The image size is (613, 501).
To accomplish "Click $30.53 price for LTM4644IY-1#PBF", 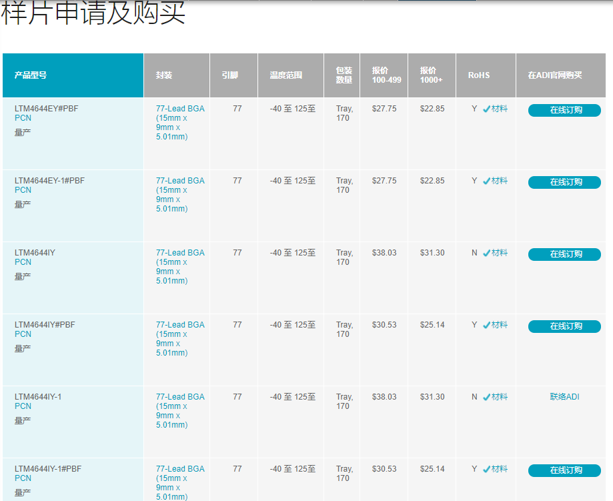I will pos(384,468).
